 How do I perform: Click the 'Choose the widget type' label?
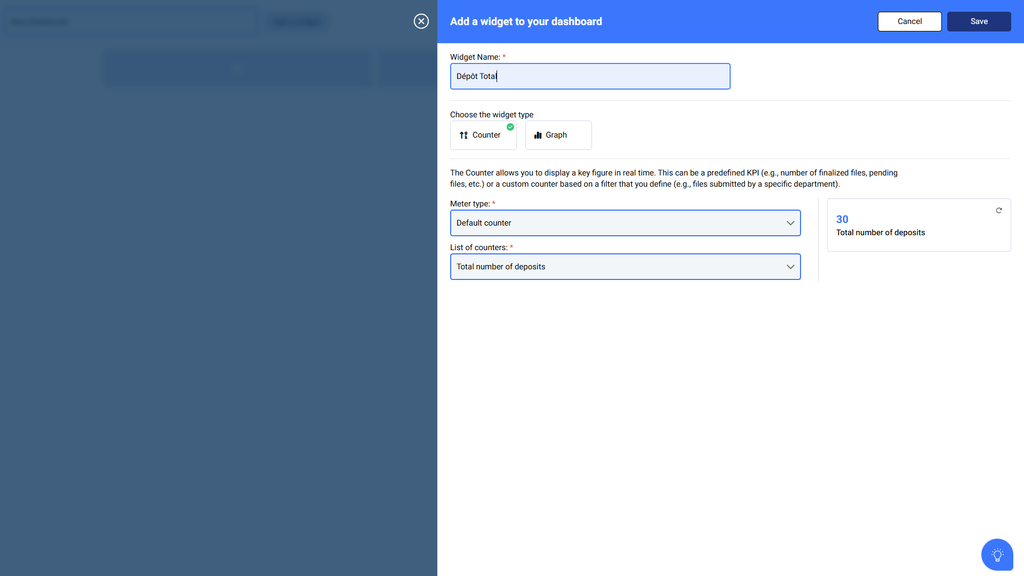(x=491, y=115)
